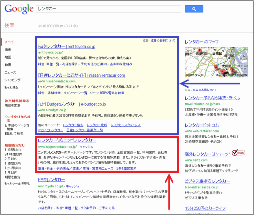
Task: Select the すべて search filter
Action: pos(9,42)
